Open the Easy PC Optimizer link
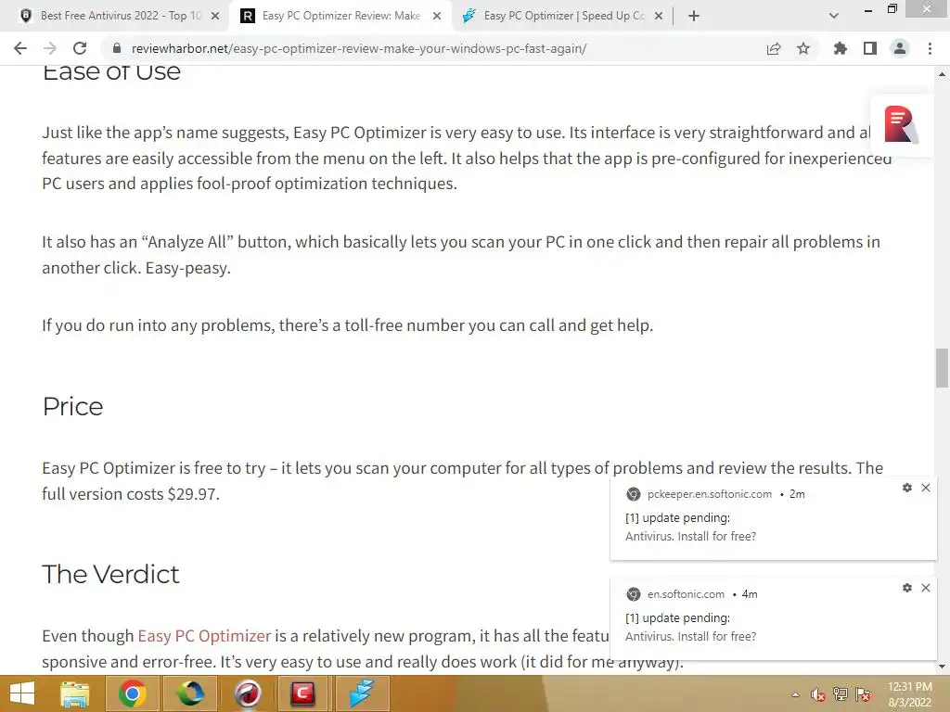The width and height of the screenshot is (950, 712). (204, 636)
